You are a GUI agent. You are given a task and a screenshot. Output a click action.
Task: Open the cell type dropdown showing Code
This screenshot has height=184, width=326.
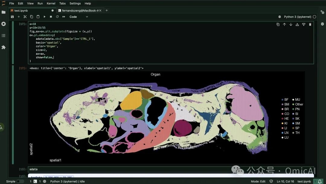(78, 17)
